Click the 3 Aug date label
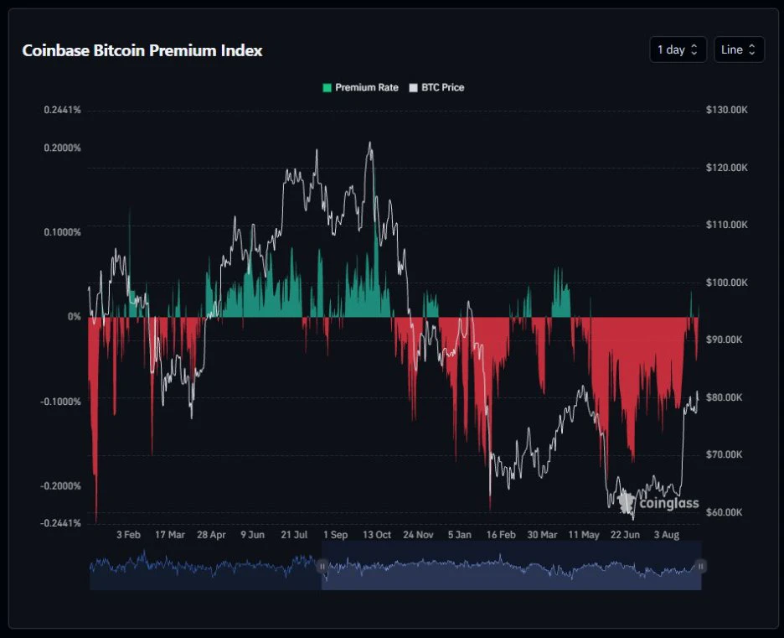Screen dimensions: 784x638 tap(667, 535)
